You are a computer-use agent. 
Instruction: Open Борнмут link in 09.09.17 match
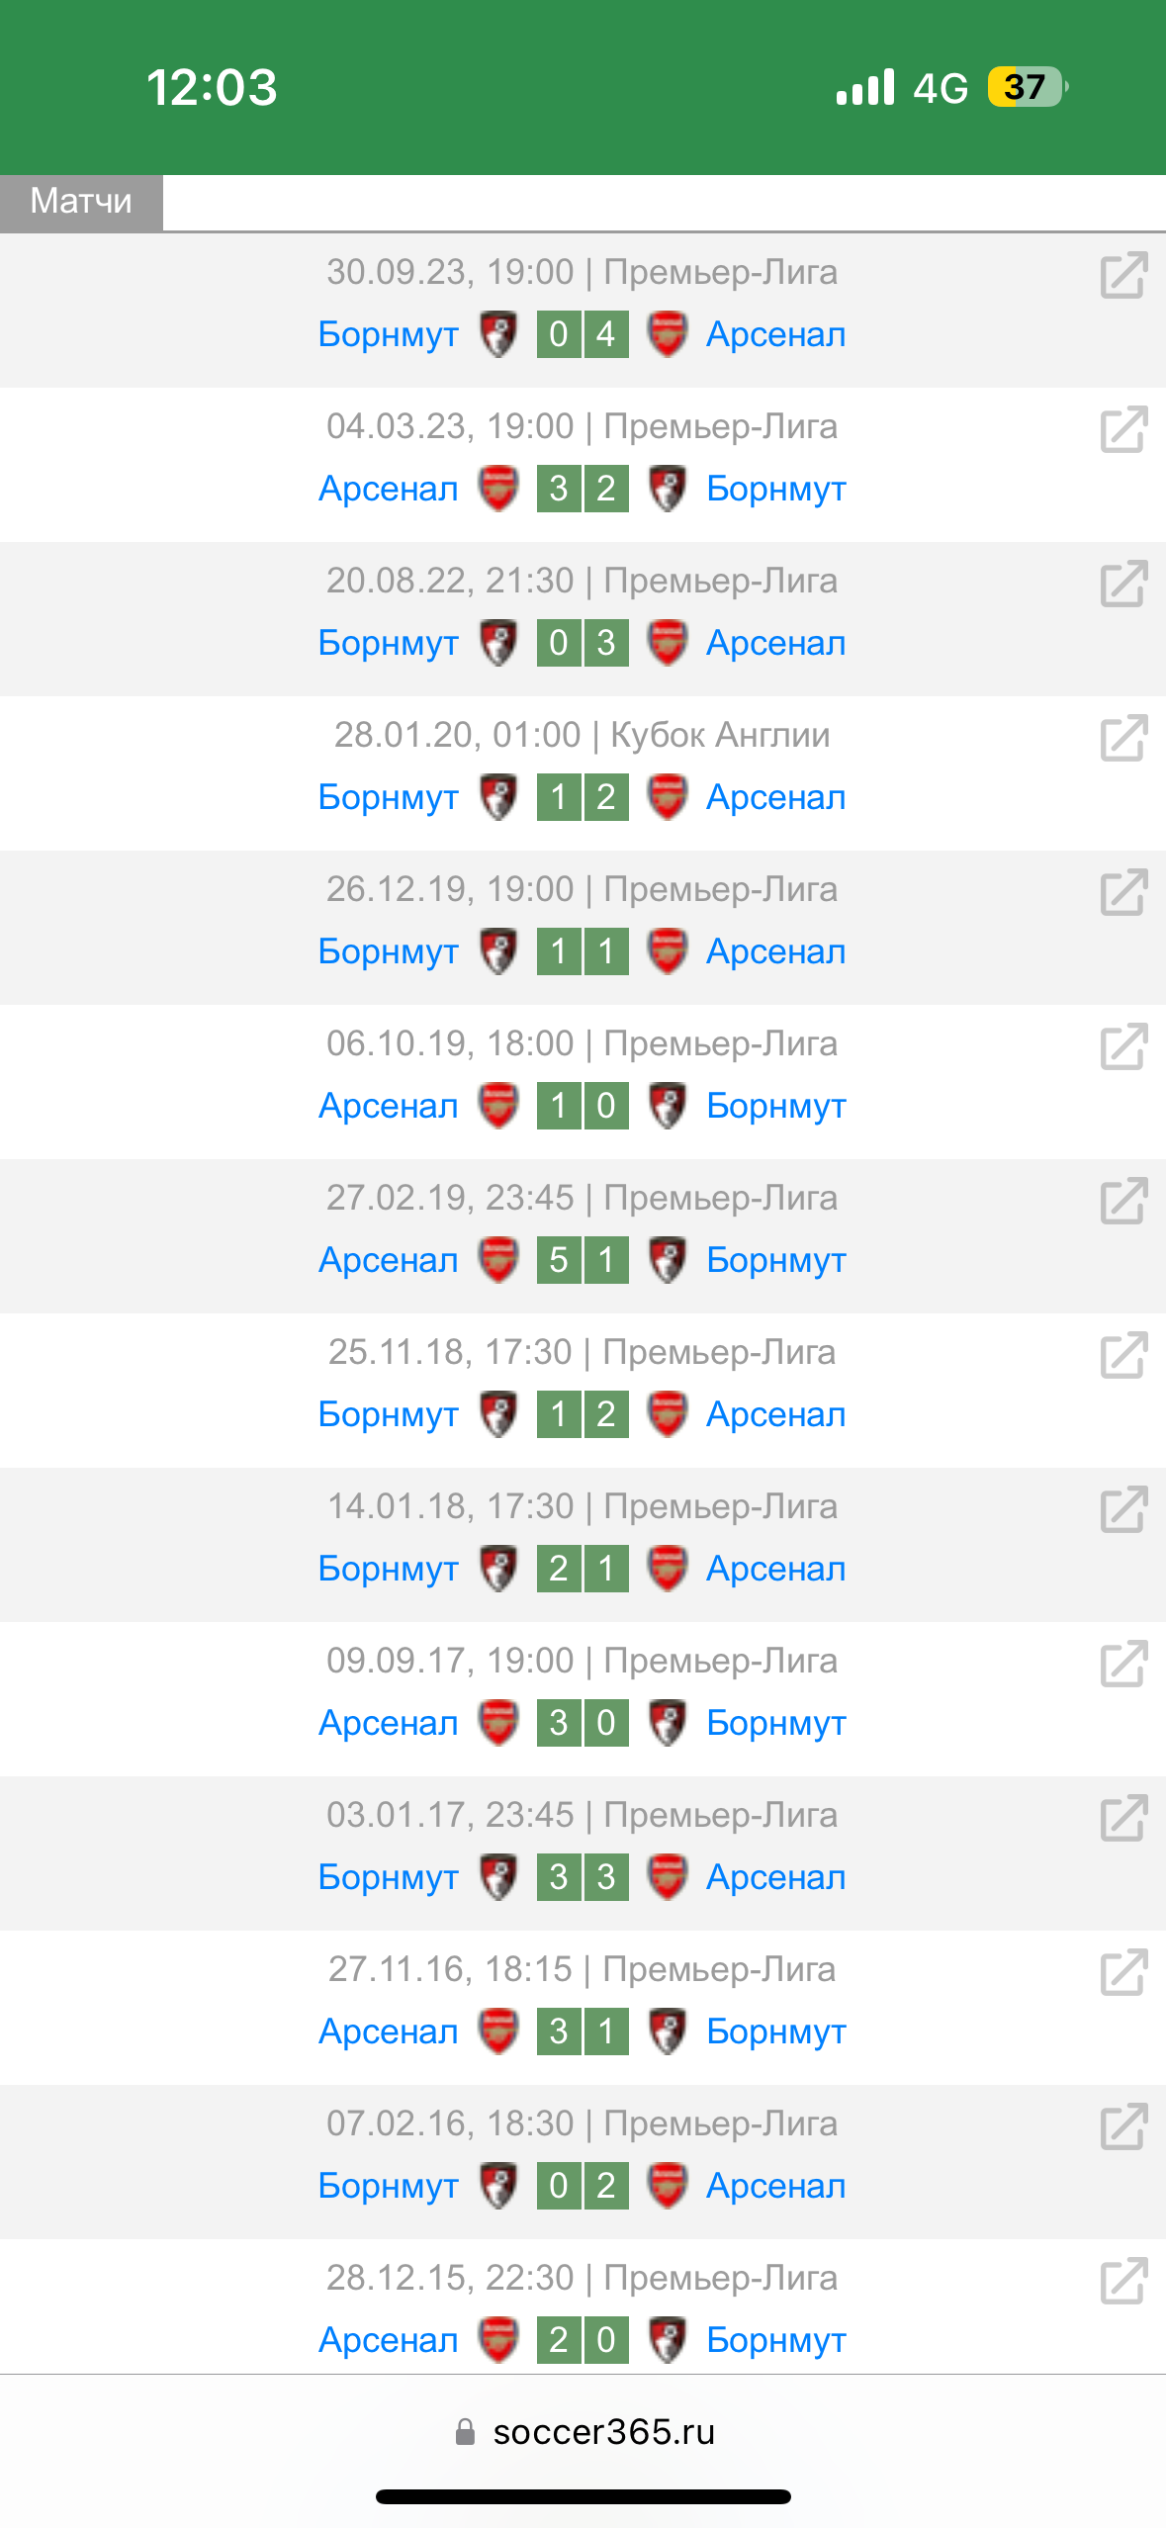click(776, 1723)
